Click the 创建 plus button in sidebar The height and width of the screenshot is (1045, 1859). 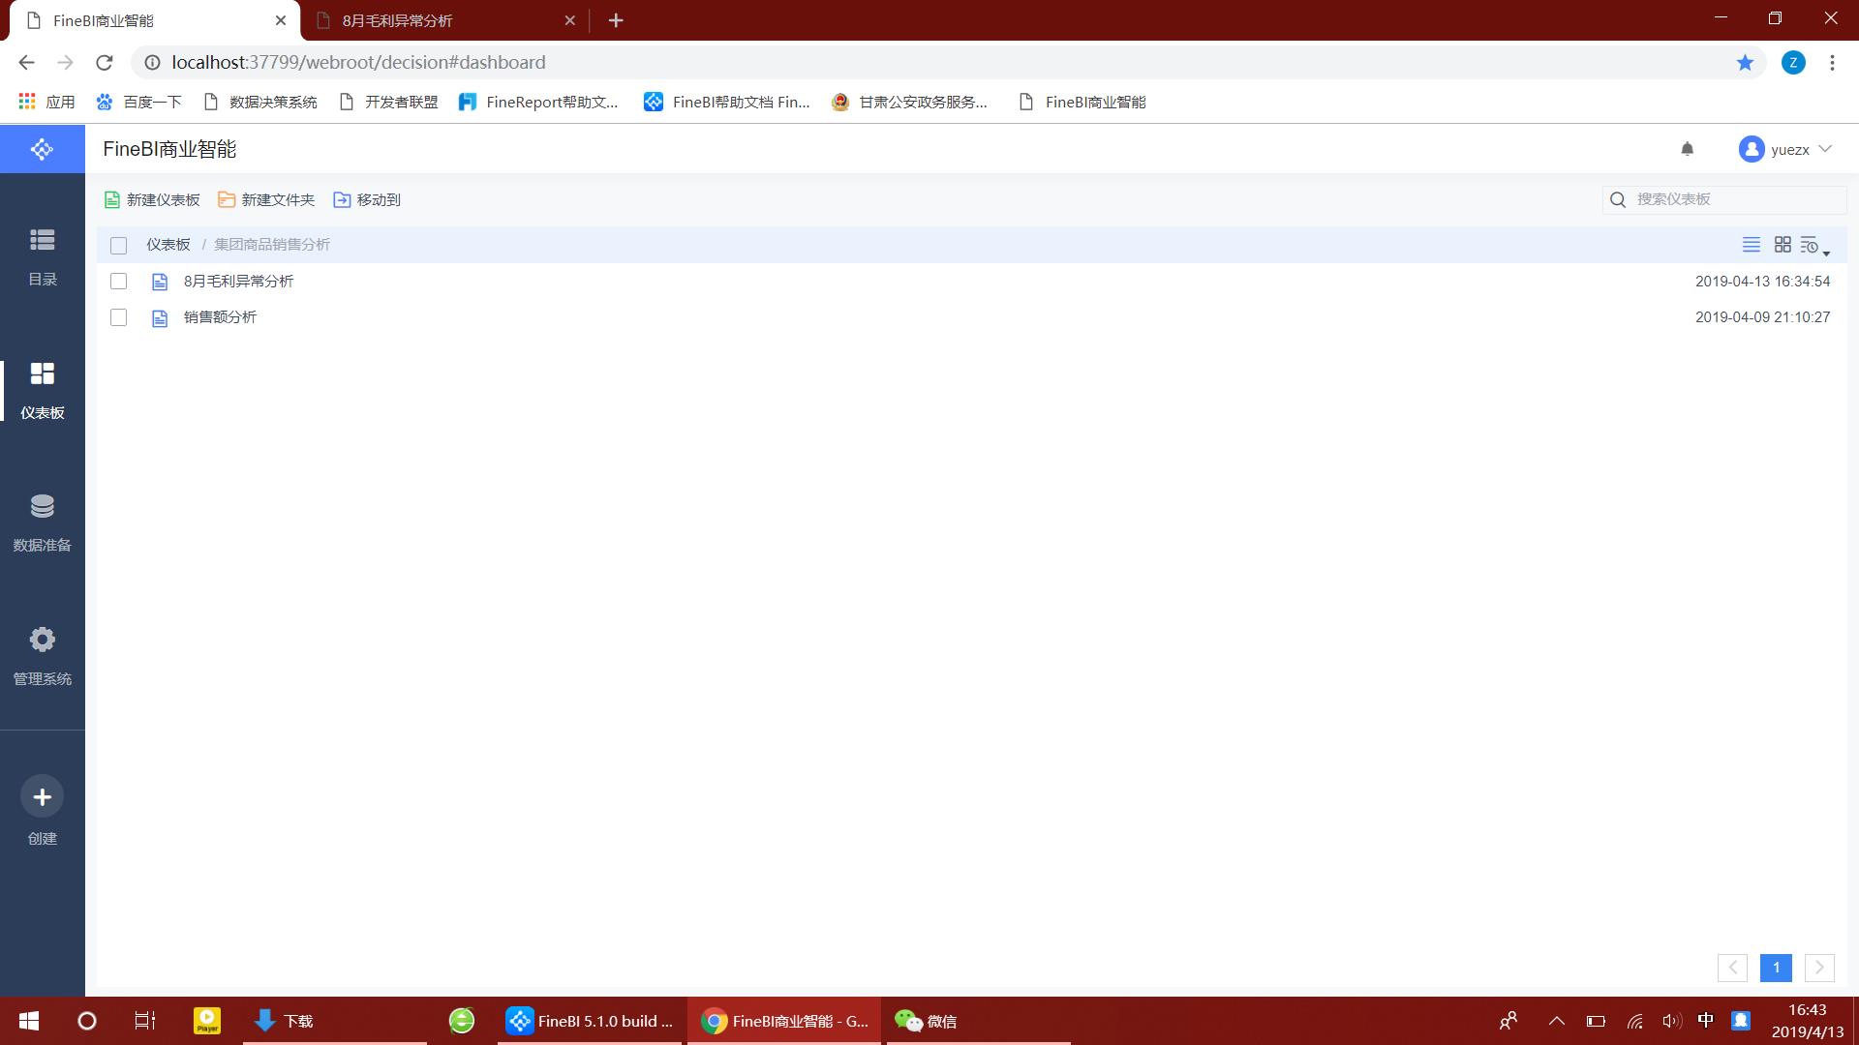[x=42, y=796]
